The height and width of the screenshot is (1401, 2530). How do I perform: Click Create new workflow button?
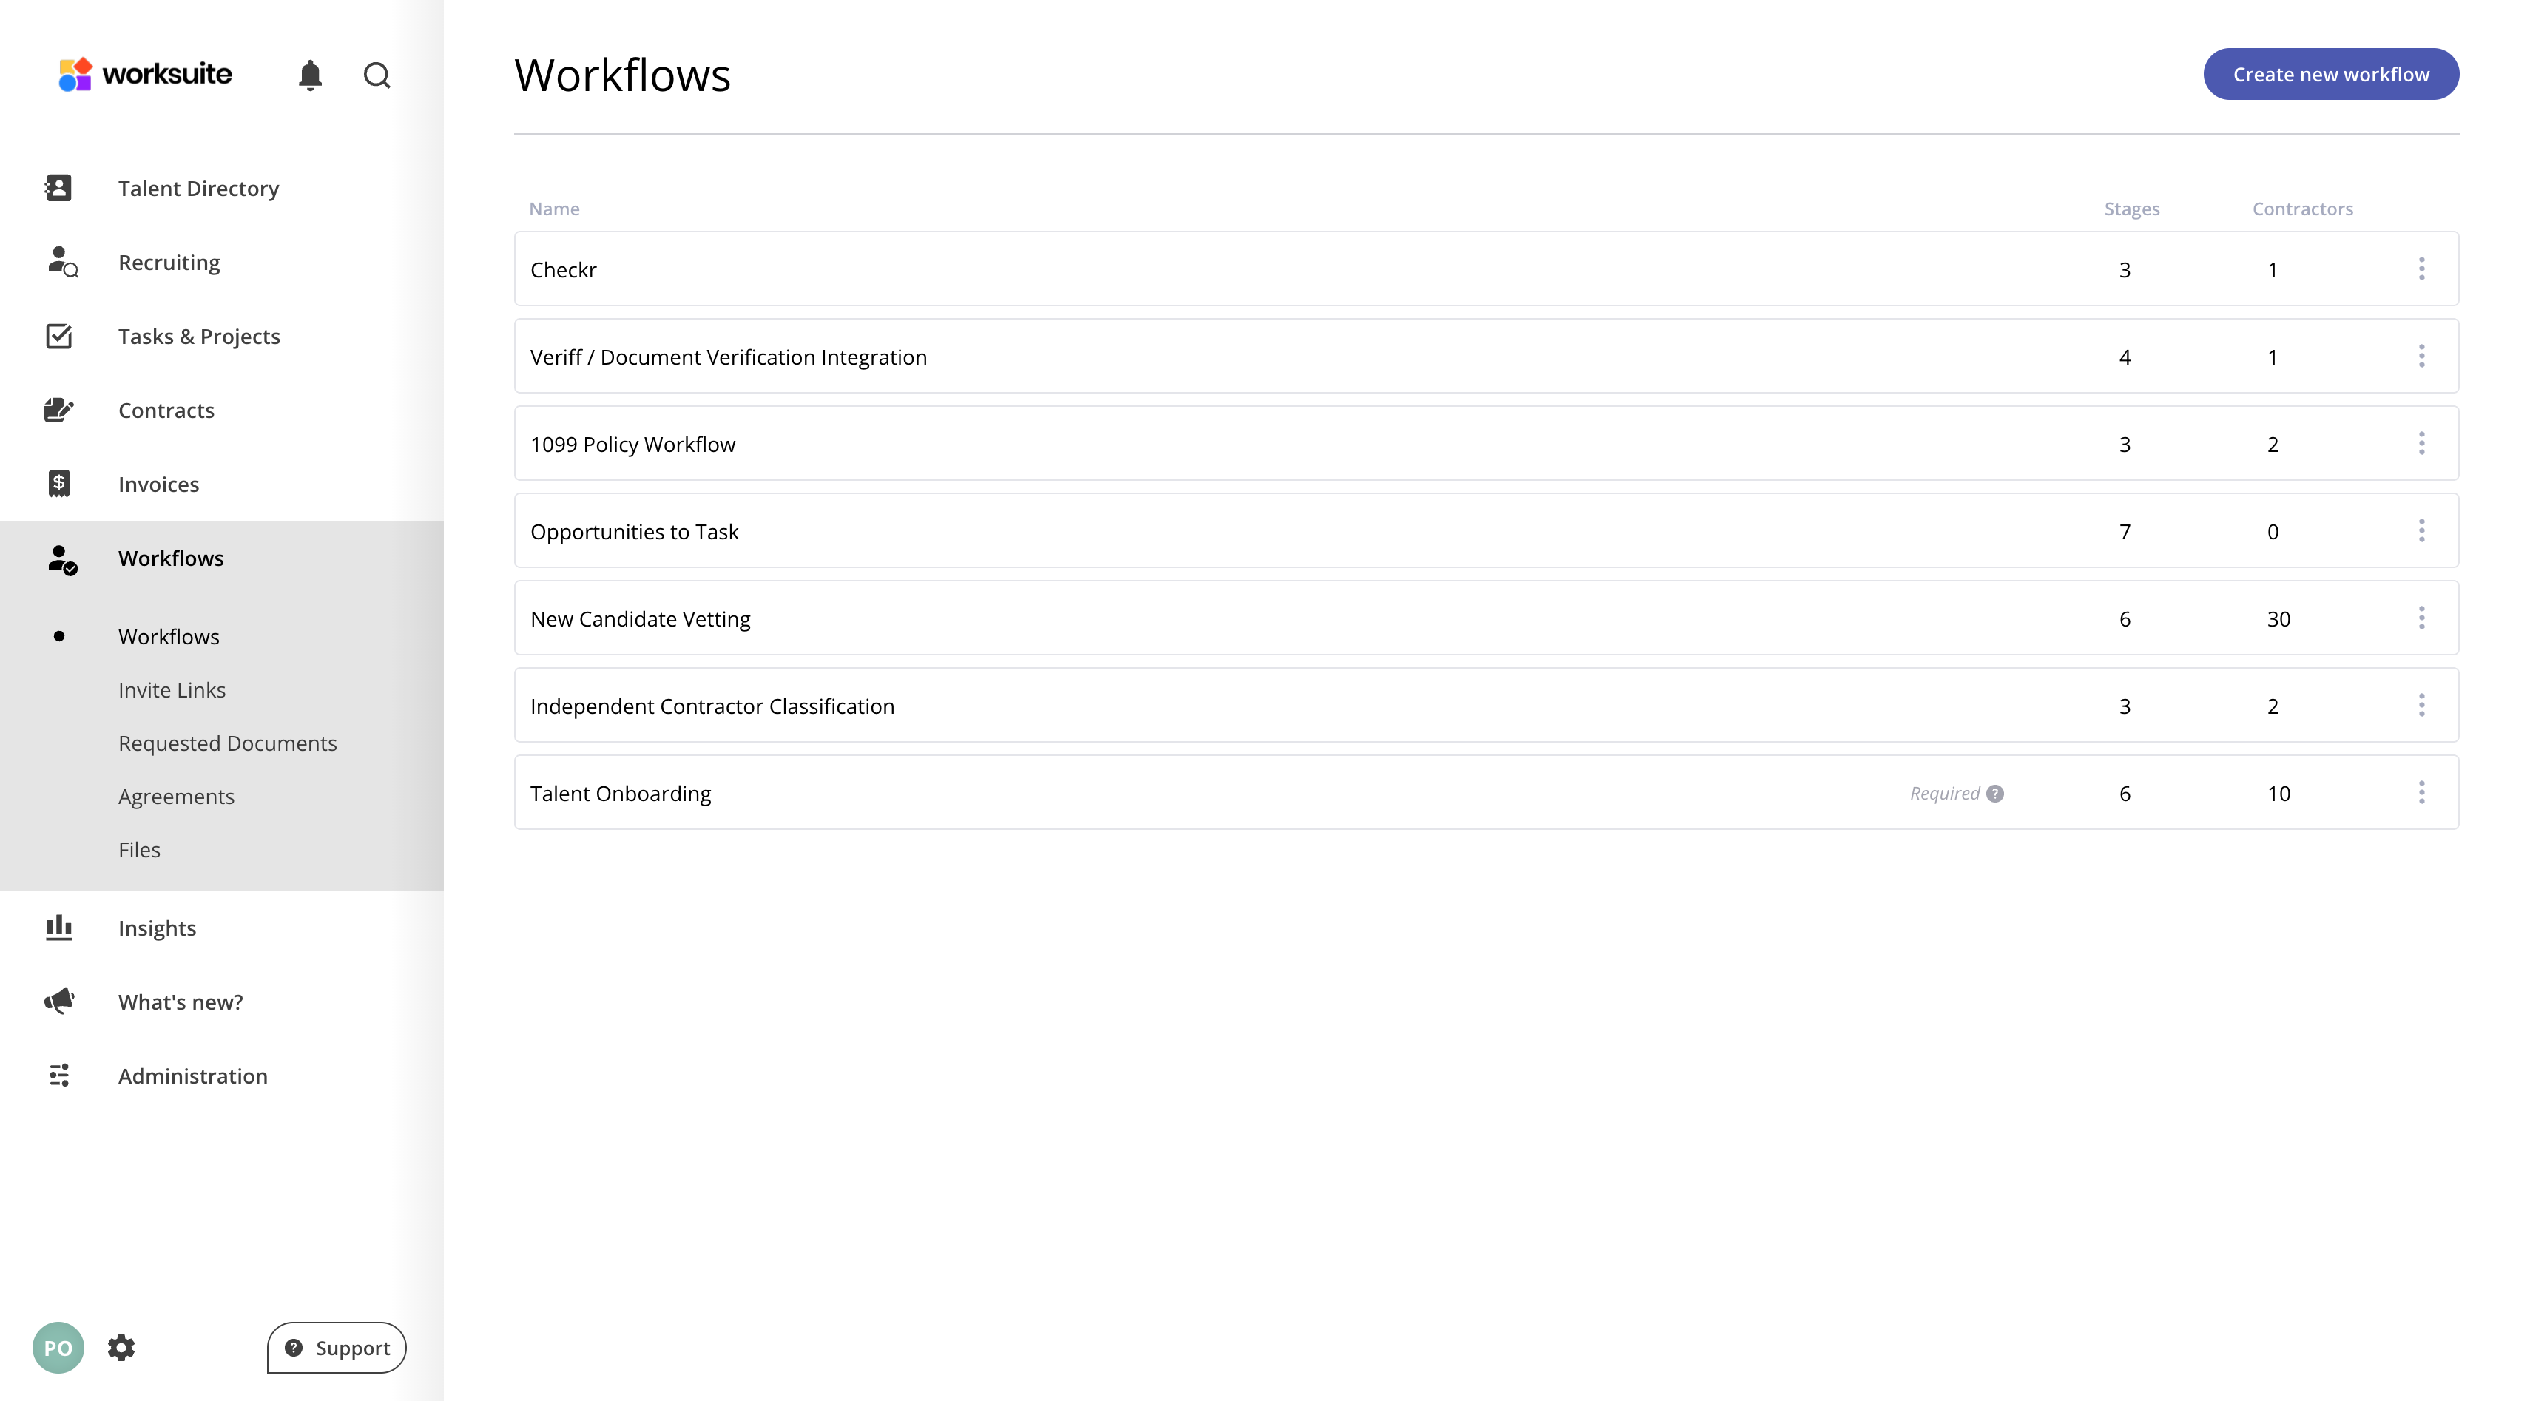[x=2330, y=75]
